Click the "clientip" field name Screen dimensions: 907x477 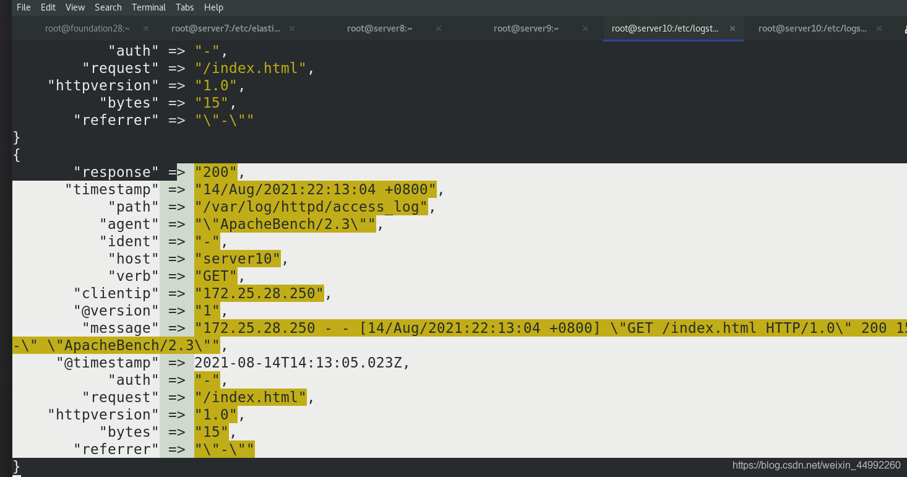116,293
